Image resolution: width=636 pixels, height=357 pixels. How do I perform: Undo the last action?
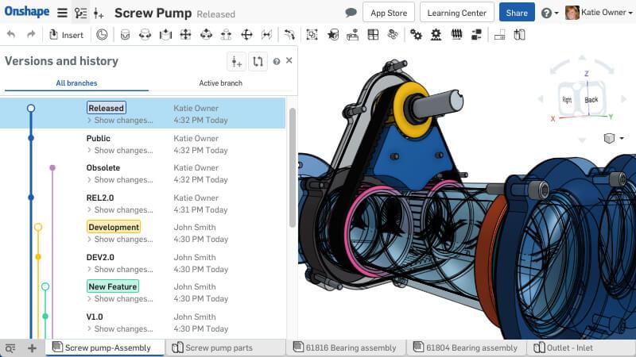click(x=11, y=35)
